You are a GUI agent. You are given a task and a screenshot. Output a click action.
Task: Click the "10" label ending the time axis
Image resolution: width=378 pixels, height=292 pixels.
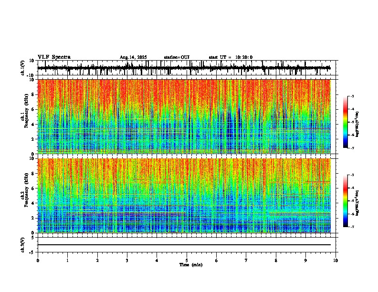[336, 261]
